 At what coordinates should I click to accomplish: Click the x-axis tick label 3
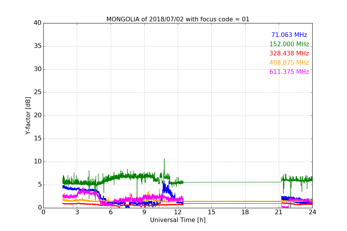[77, 212]
